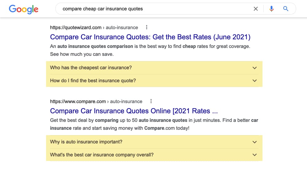307x172 pixels.
Task: Open 'Compare Car Insurance Quotes Online [2021 Rates' result
Action: point(134,111)
